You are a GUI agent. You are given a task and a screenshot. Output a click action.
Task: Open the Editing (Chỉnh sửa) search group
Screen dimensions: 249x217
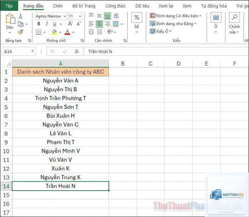tap(234, 24)
